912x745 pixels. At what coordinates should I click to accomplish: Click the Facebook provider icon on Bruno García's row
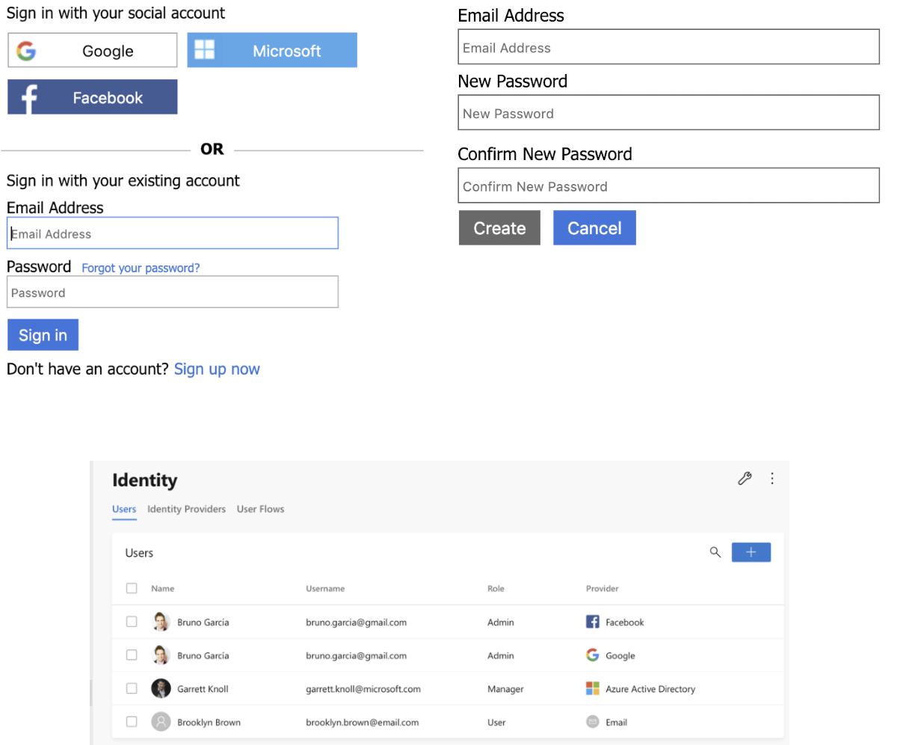click(x=591, y=621)
